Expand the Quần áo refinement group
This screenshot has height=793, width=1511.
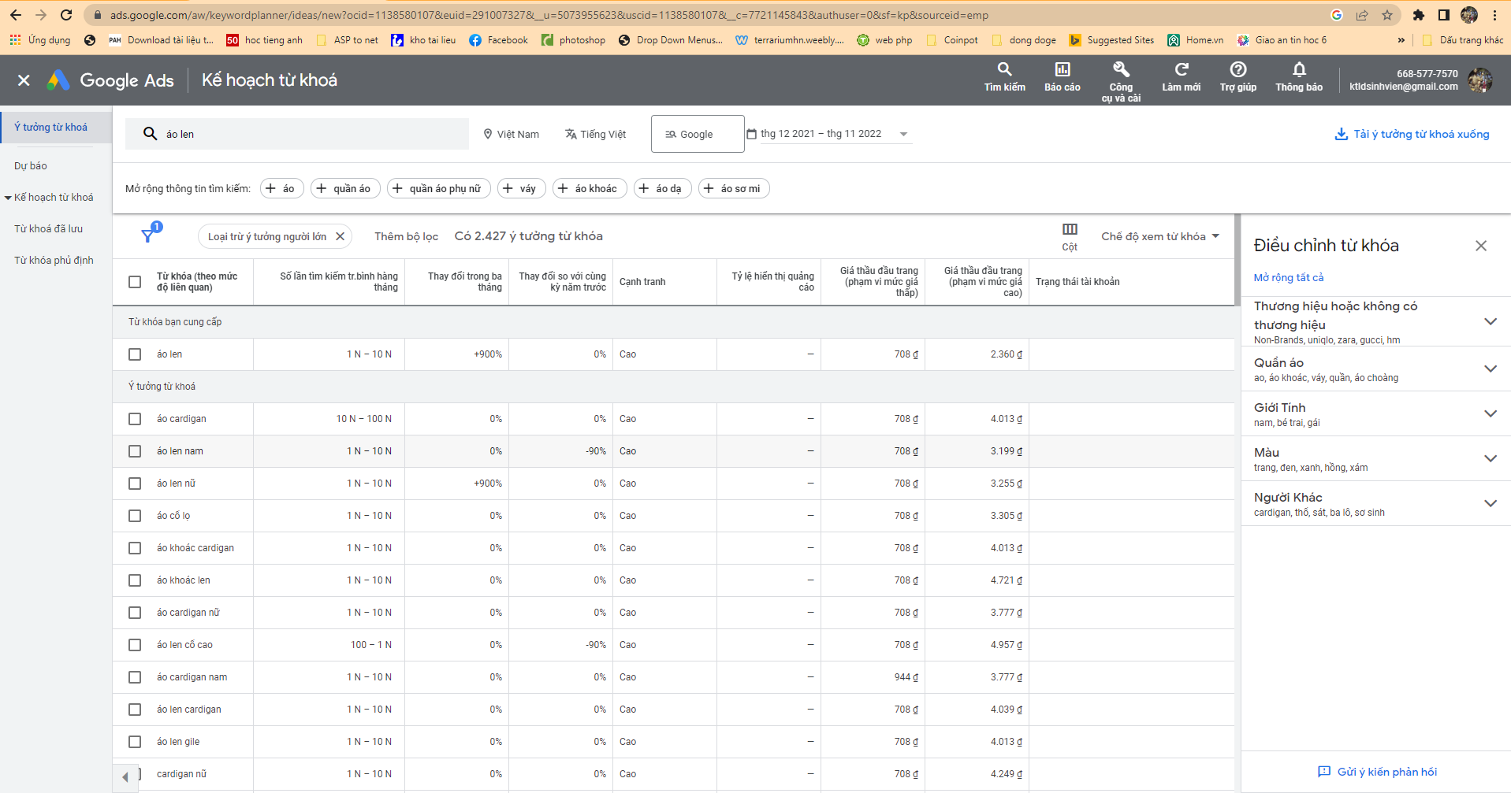click(1490, 369)
